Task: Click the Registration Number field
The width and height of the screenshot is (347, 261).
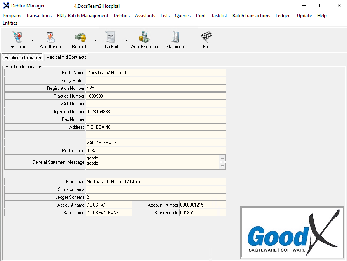Action: [156, 88]
